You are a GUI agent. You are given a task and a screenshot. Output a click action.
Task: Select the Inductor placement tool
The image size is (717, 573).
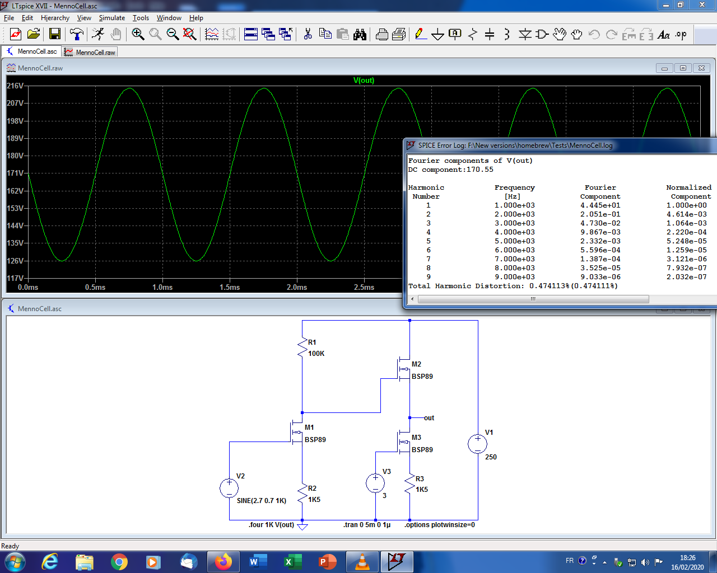coord(507,35)
